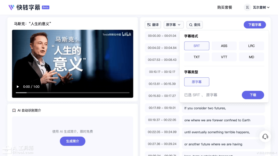Click the video progress bar
Viewport: 278px width, 156px height.
(x=73, y=93)
